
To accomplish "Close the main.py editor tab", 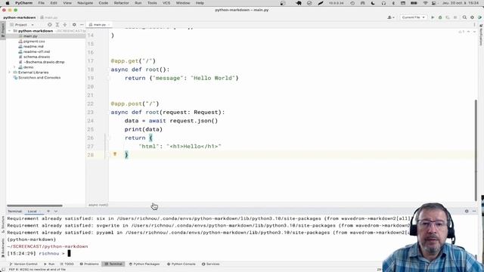I will pyautogui.click(x=109, y=25).
